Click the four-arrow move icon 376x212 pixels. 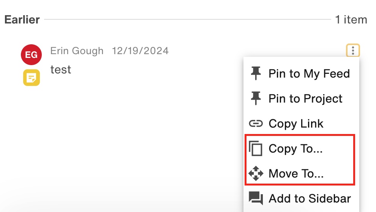click(256, 173)
